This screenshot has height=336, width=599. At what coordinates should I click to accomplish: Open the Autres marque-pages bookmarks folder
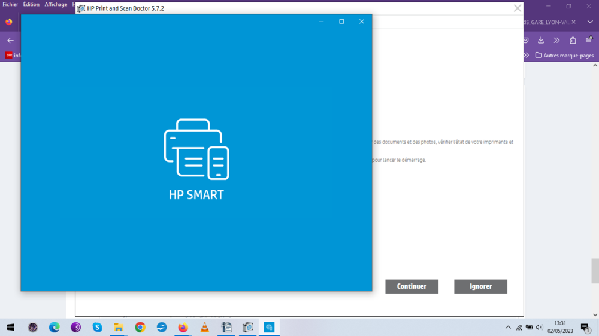point(564,56)
